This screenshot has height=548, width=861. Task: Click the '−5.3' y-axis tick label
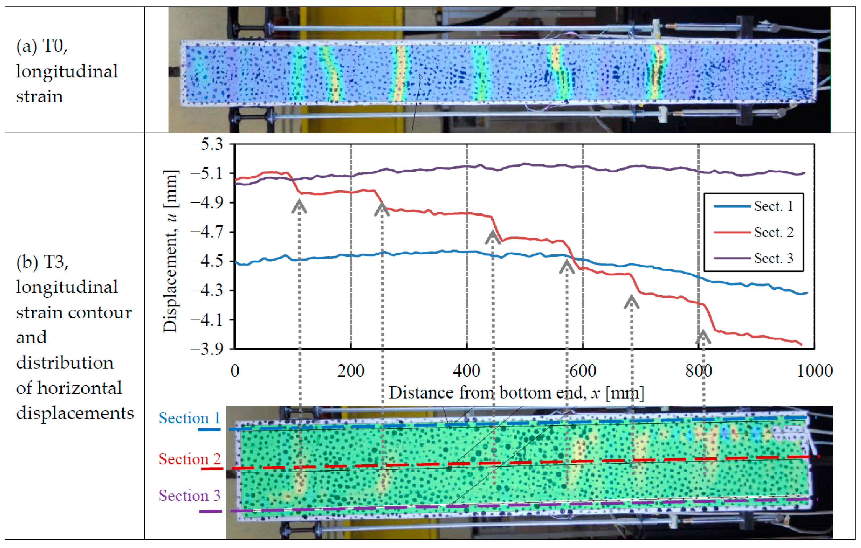click(206, 144)
